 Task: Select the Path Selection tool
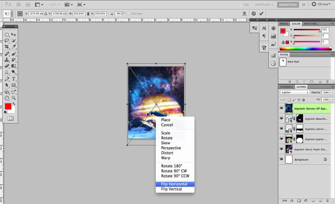coord(7,85)
